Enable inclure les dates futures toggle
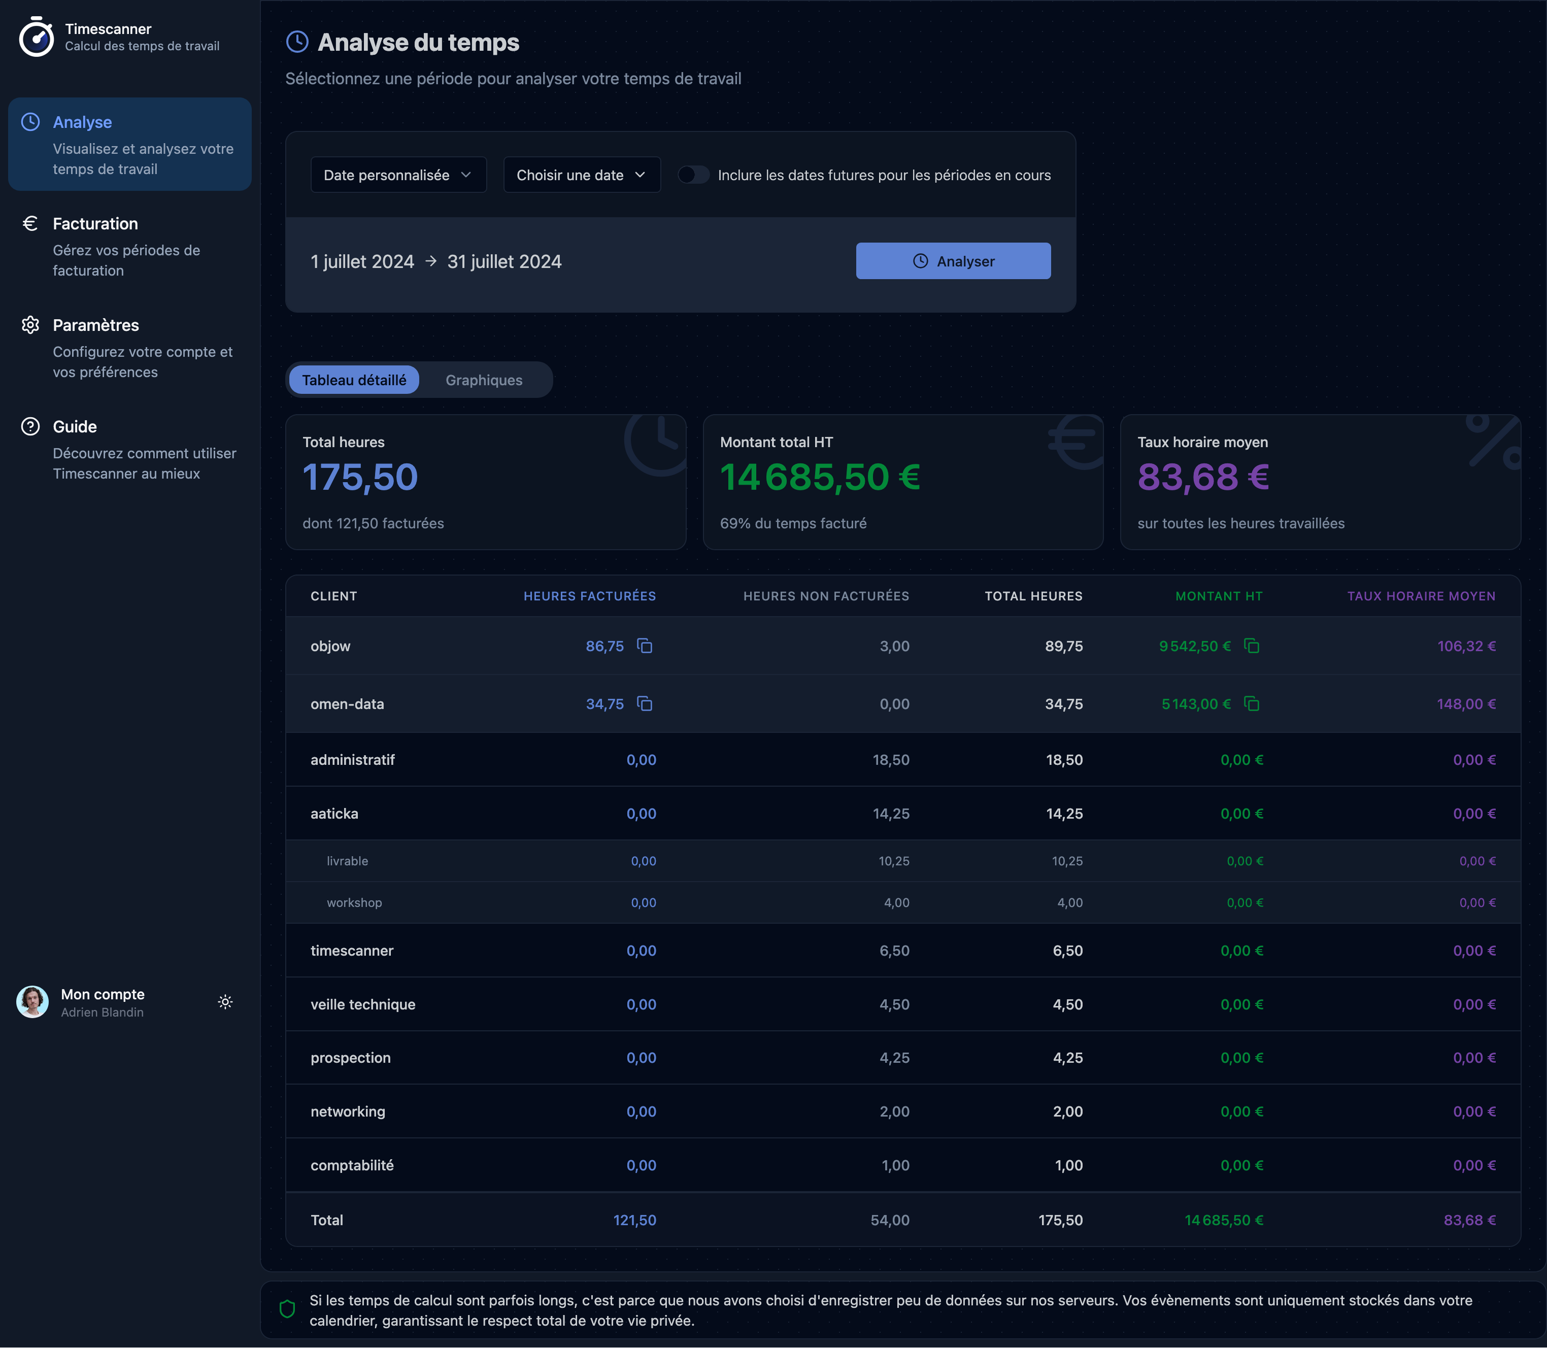 (693, 174)
